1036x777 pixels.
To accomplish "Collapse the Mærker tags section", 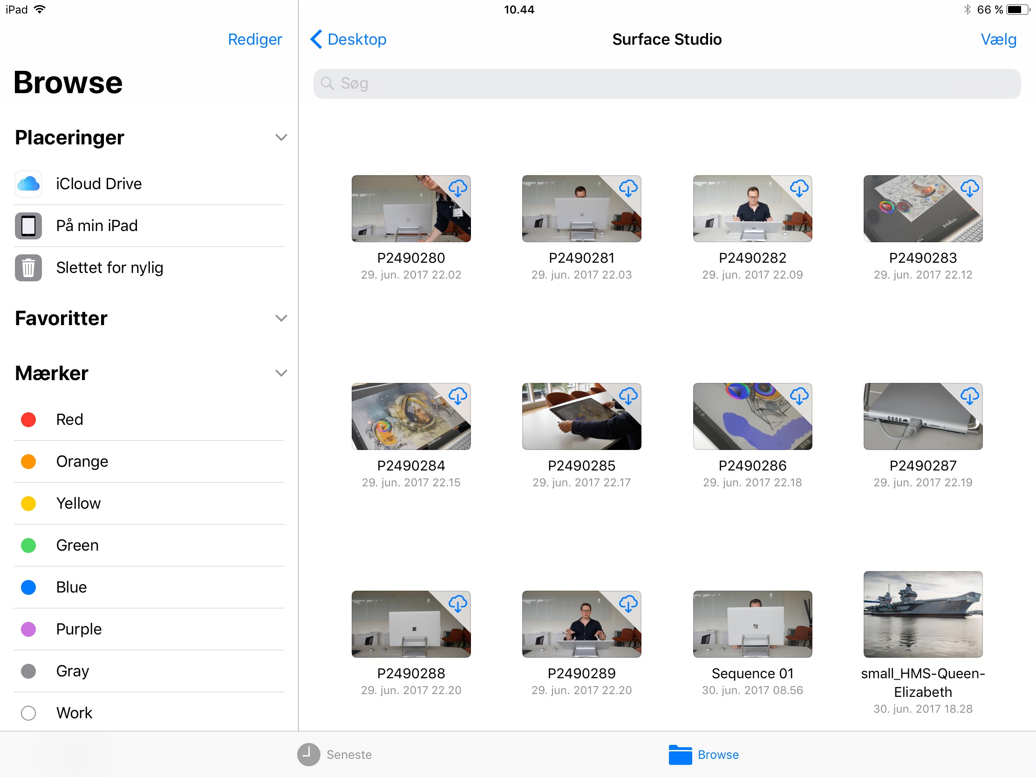I will click(281, 373).
